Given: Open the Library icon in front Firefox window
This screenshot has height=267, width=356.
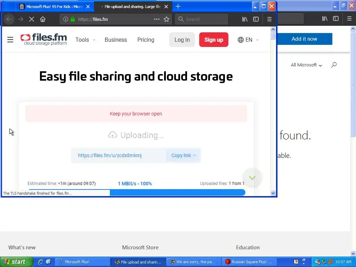Looking at the screenshot, I should tap(245, 19).
